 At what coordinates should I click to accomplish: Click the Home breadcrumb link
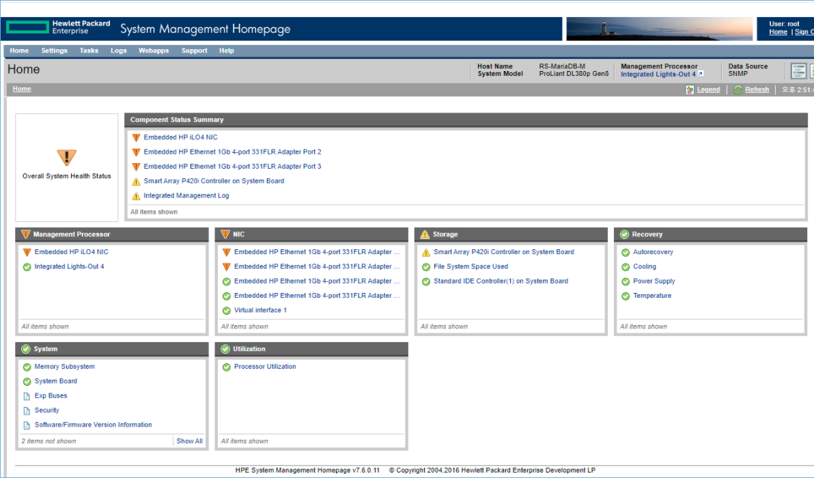pyautogui.click(x=22, y=89)
